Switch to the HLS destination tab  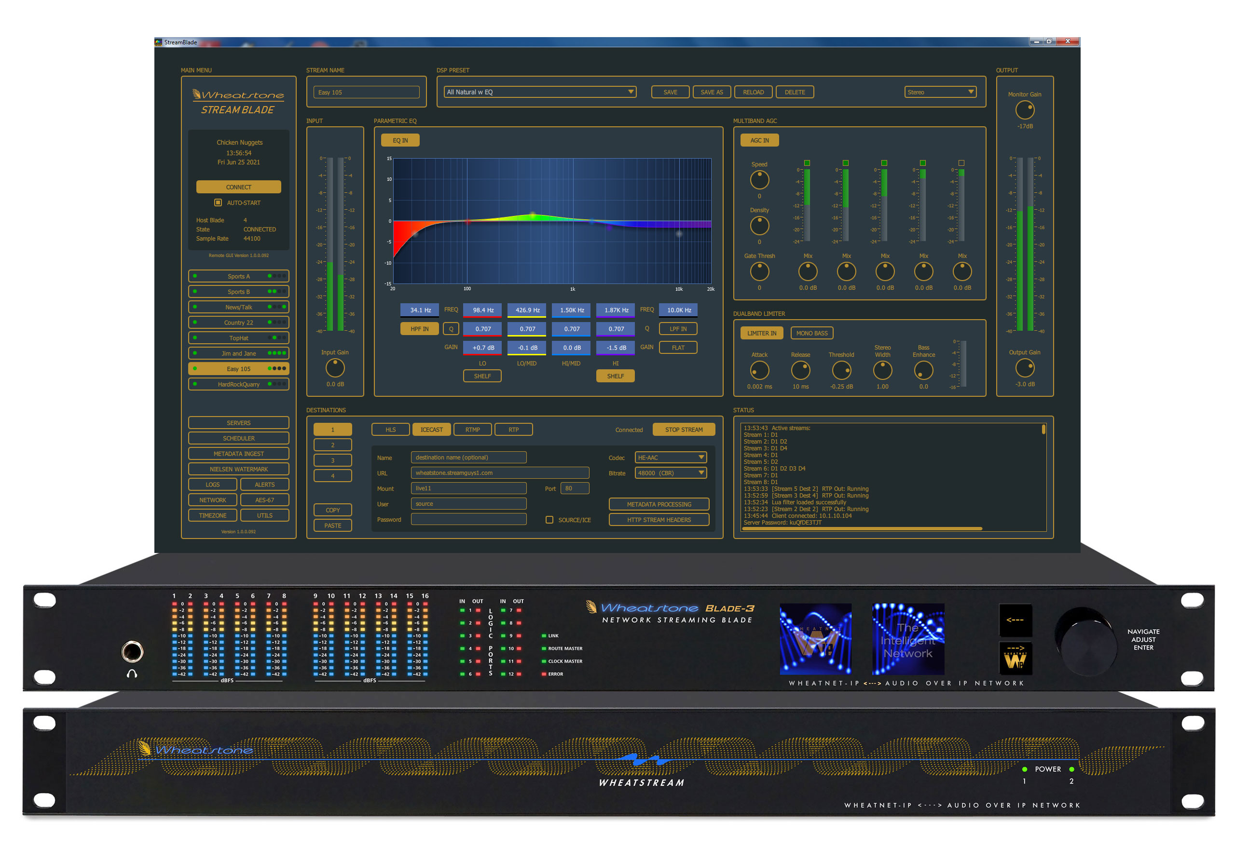pyautogui.click(x=390, y=430)
